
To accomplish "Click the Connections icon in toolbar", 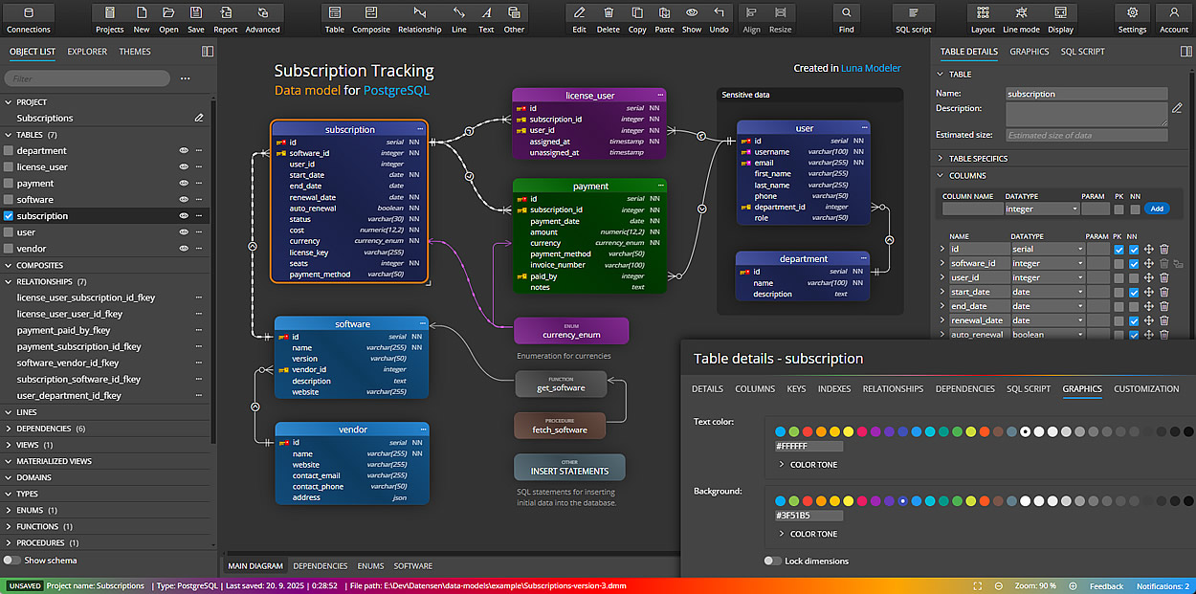I will pyautogui.click(x=28, y=18).
